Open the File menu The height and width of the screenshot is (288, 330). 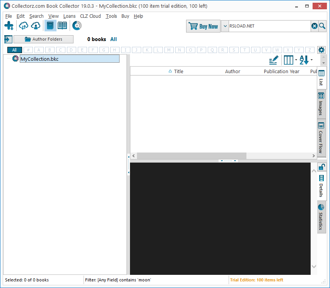pos(9,16)
